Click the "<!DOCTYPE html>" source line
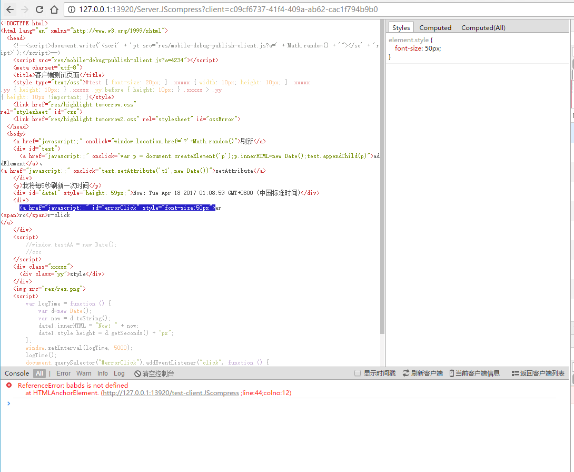This screenshot has width=574, height=472. pos(24,23)
